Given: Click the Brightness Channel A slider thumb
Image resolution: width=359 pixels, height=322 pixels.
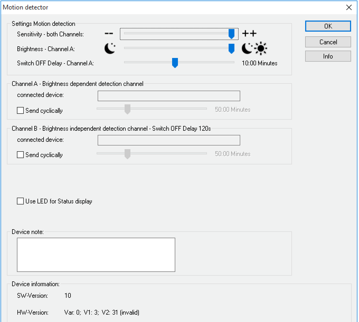Looking at the screenshot, I should pyautogui.click(x=232, y=49).
